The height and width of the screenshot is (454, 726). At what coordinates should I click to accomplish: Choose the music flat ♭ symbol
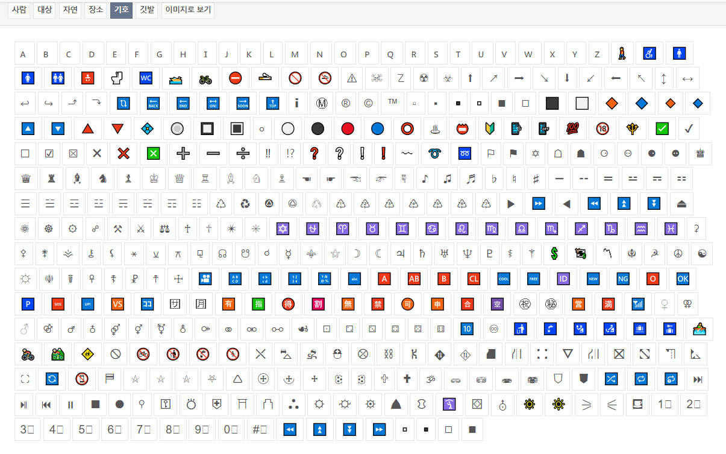(494, 178)
